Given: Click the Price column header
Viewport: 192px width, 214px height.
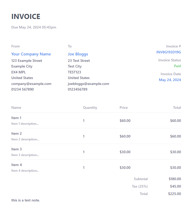Looking at the screenshot, I should pyautogui.click(x=124, y=108).
